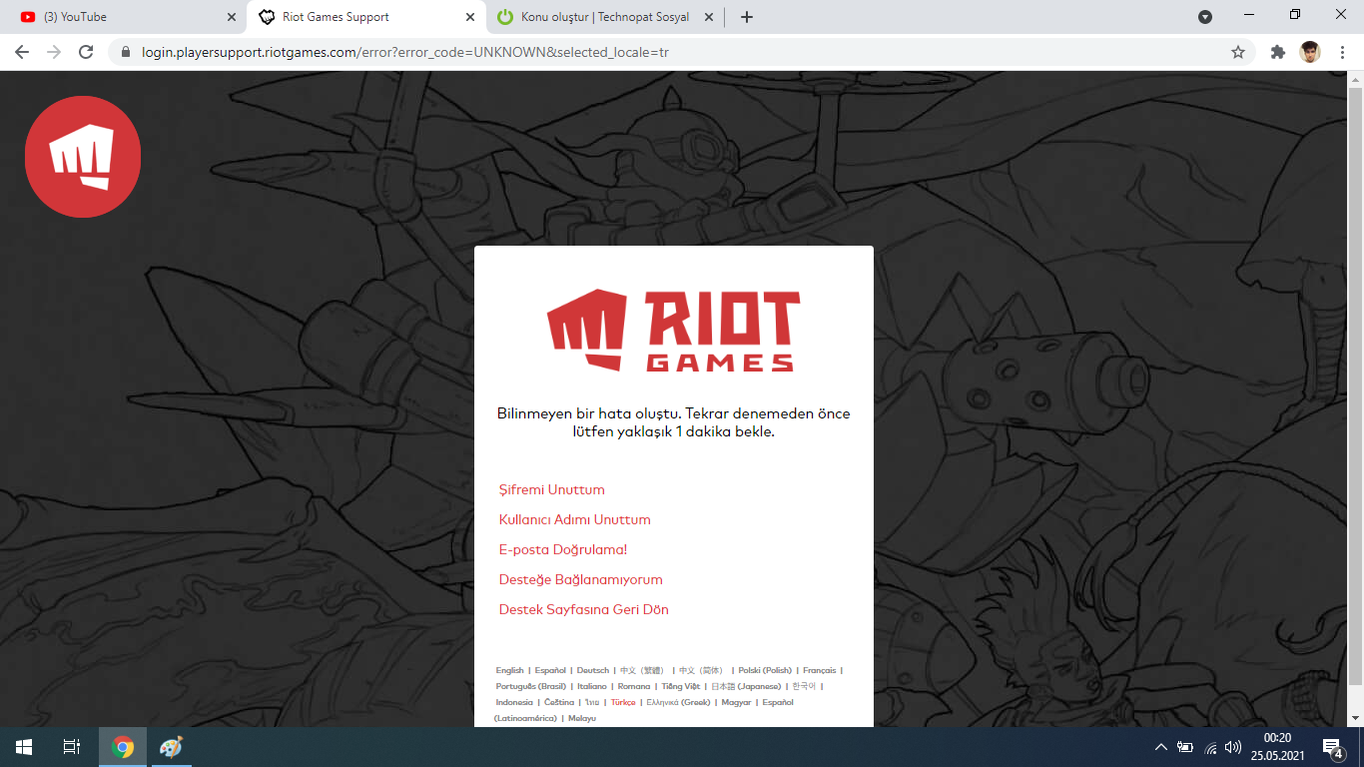Open the Chrome profile avatar
The height and width of the screenshot is (767, 1364).
point(1310,52)
